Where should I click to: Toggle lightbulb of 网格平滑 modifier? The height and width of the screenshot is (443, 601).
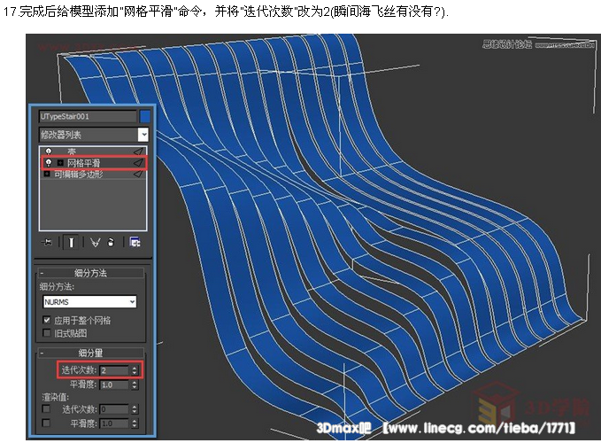(x=49, y=163)
